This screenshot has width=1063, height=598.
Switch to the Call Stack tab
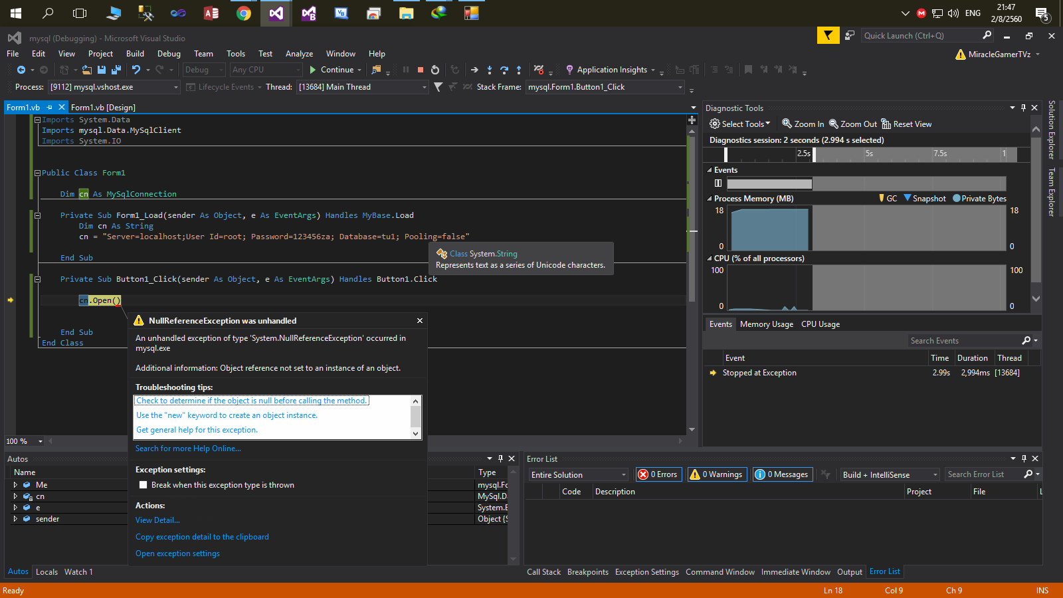(543, 572)
